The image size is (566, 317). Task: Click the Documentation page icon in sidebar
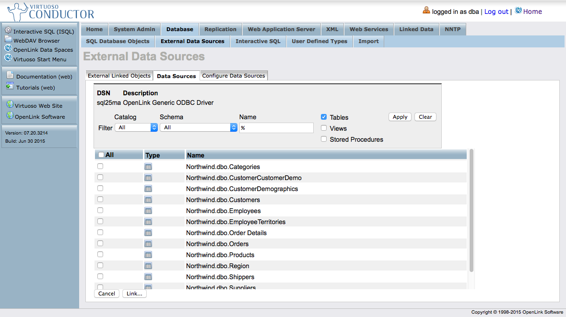(10, 75)
